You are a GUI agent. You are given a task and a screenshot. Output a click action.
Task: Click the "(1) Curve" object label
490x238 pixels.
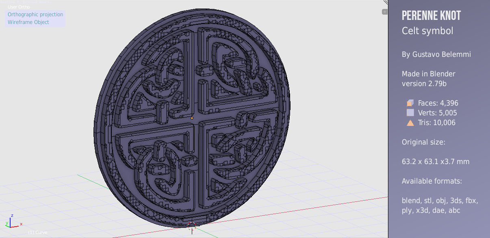38,232
